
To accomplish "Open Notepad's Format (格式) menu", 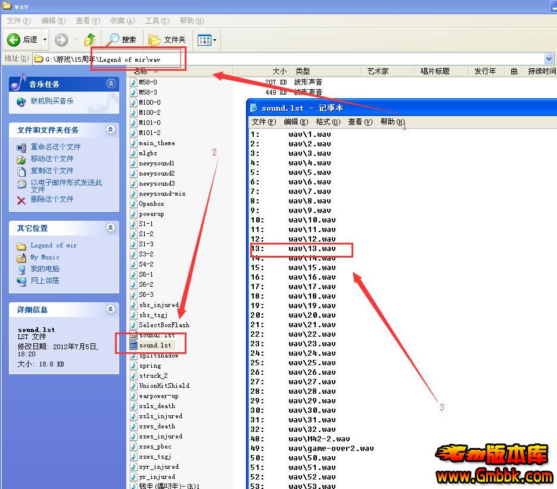I will pyautogui.click(x=328, y=122).
